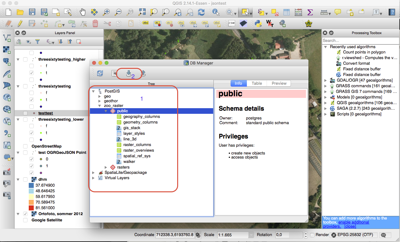Click the Cut Features scissors icon

coord(107,23)
